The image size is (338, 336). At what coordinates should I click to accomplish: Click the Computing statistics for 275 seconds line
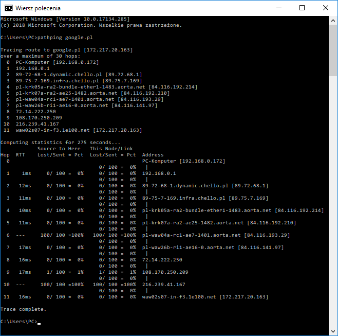click(x=61, y=143)
